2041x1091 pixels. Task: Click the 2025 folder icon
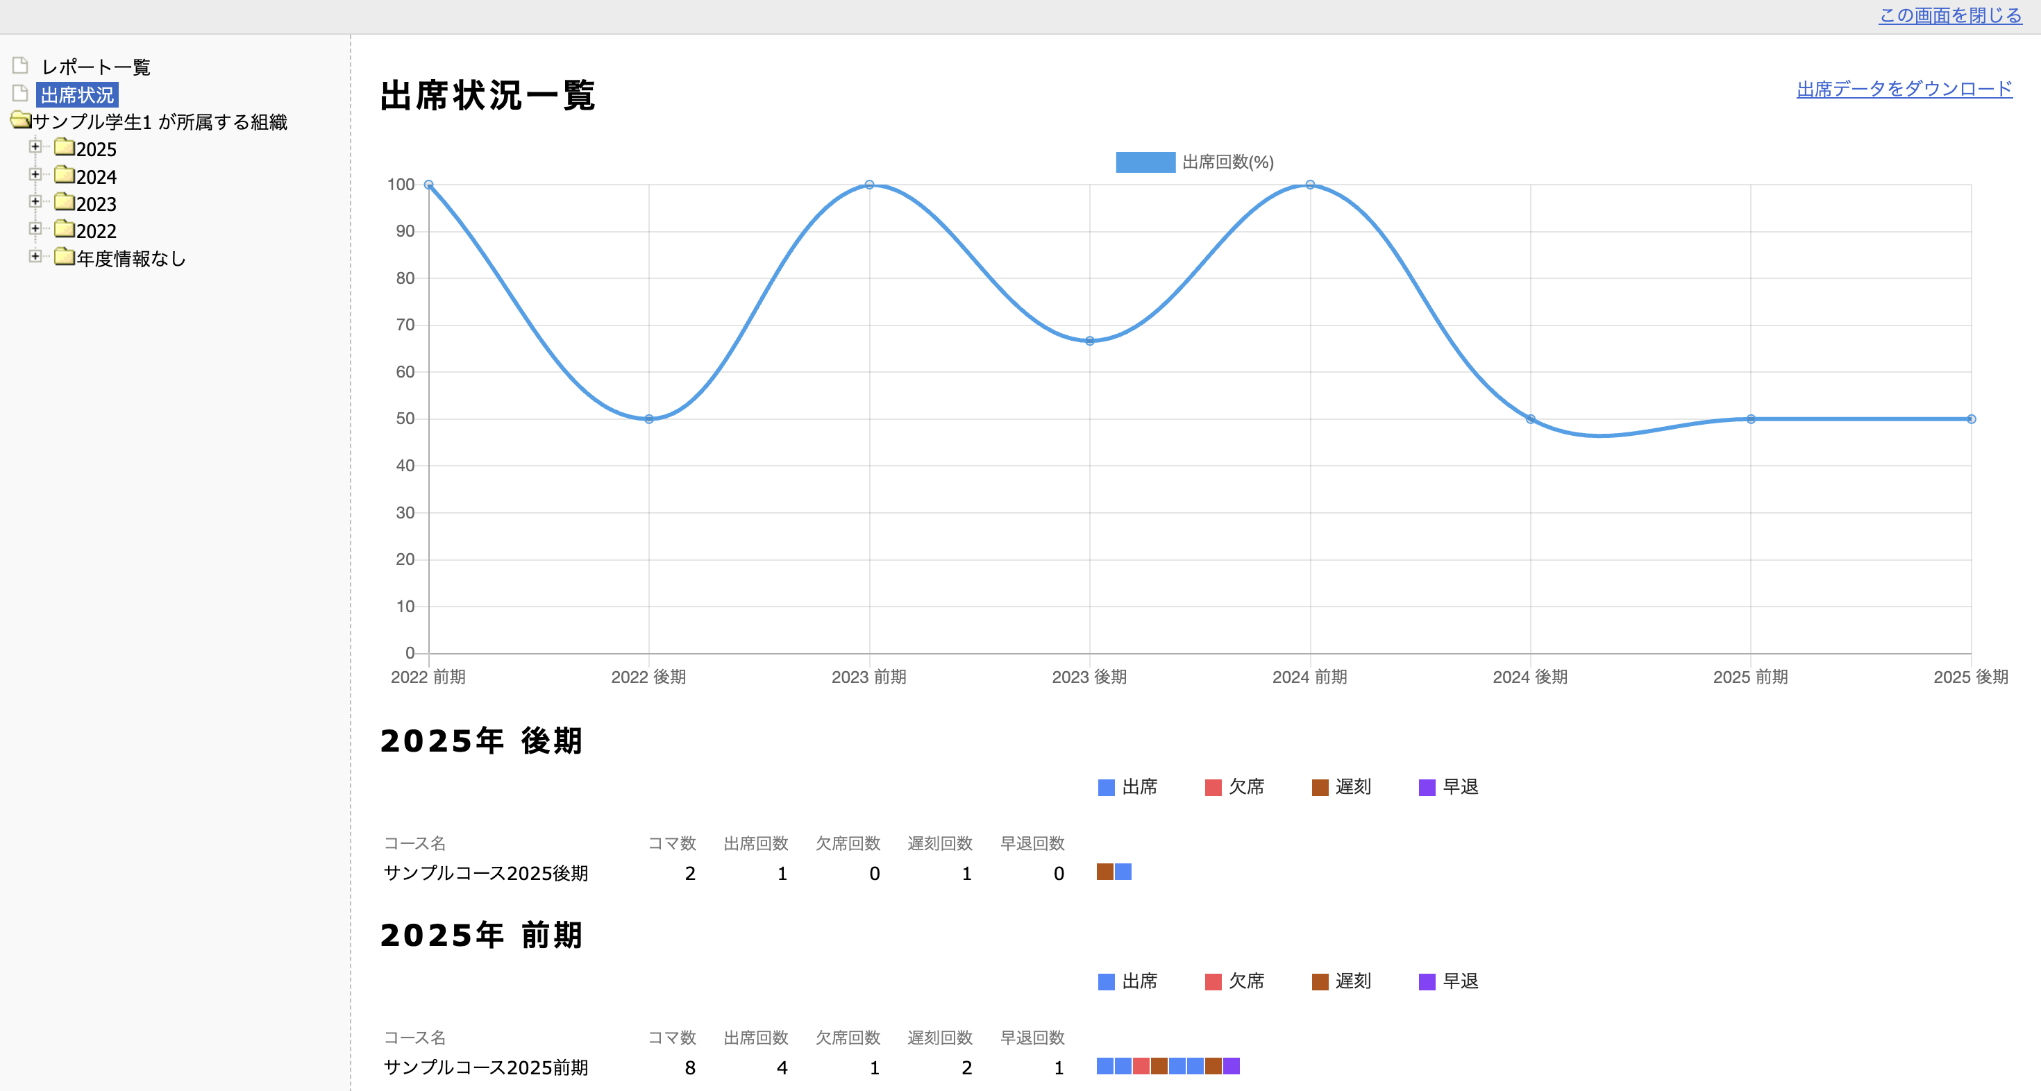pos(64,147)
